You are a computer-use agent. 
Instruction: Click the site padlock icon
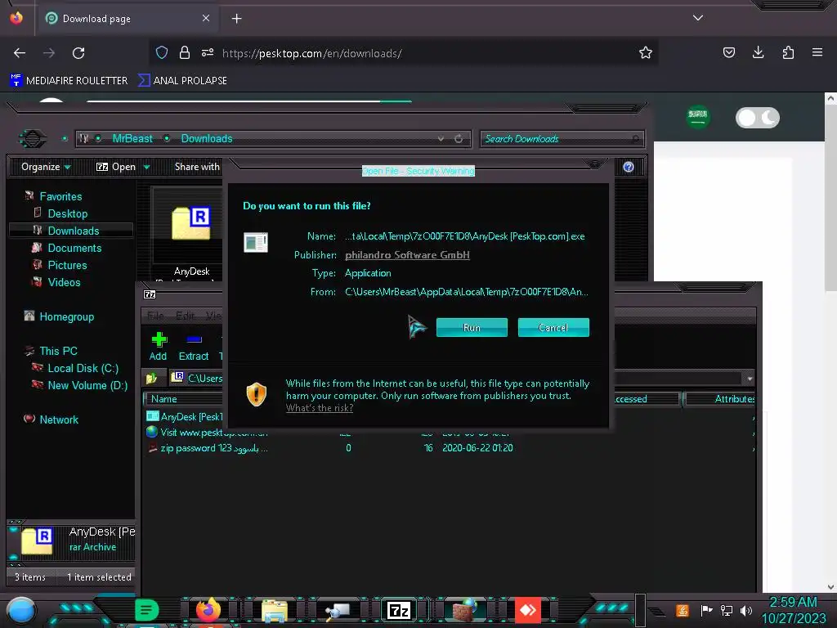pyautogui.click(x=185, y=52)
